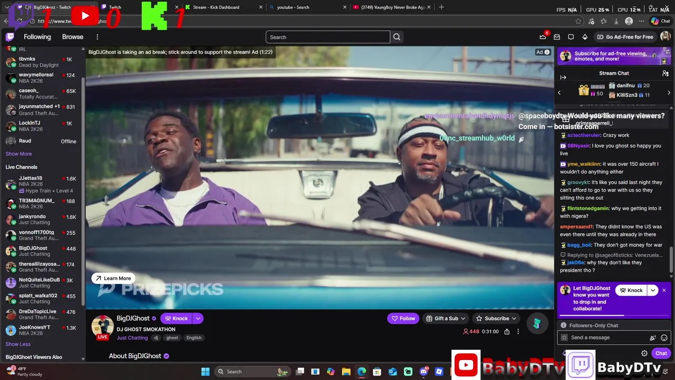Click the 'ghost' stream tag
Image resolution: width=675 pixels, height=380 pixels.
click(x=172, y=338)
